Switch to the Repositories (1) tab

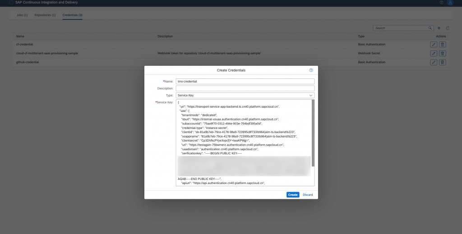[x=45, y=15]
